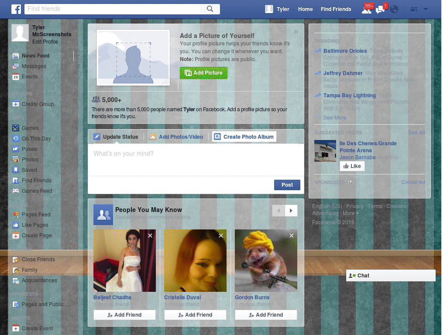Open Home in top navigation
This screenshot has height=335, width=447.
tap(305, 9)
